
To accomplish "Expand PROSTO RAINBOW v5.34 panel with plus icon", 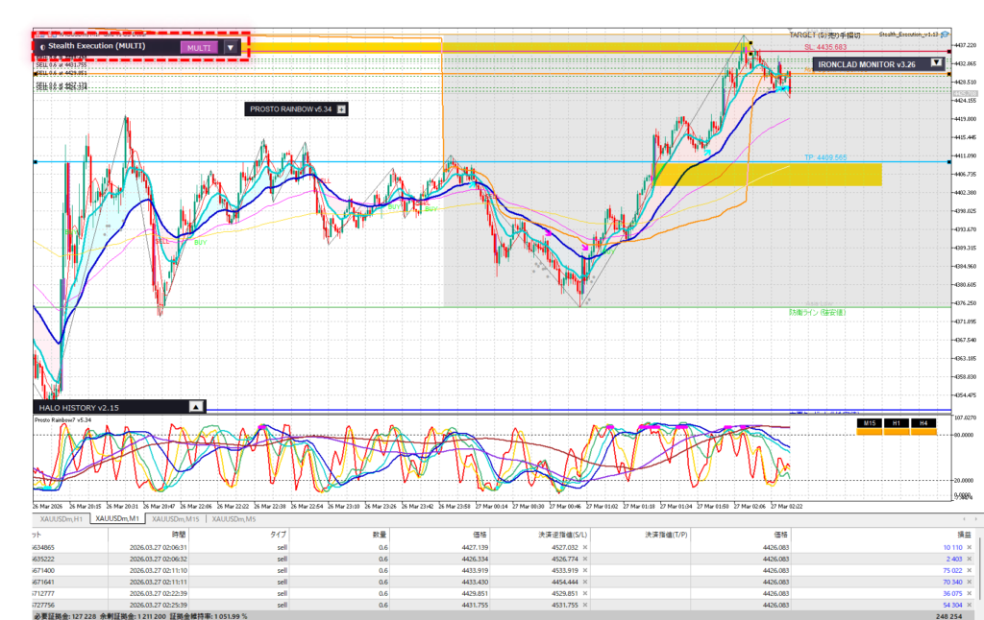I will click(x=341, y=109).
